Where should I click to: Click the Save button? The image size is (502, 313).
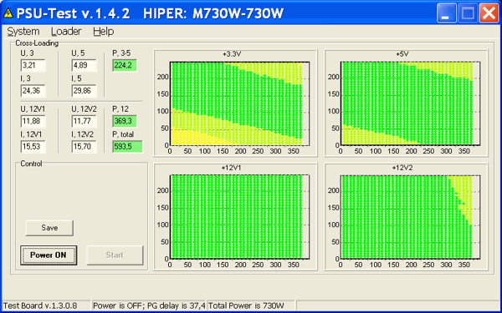pyautogui.click(x=49, y=228)
